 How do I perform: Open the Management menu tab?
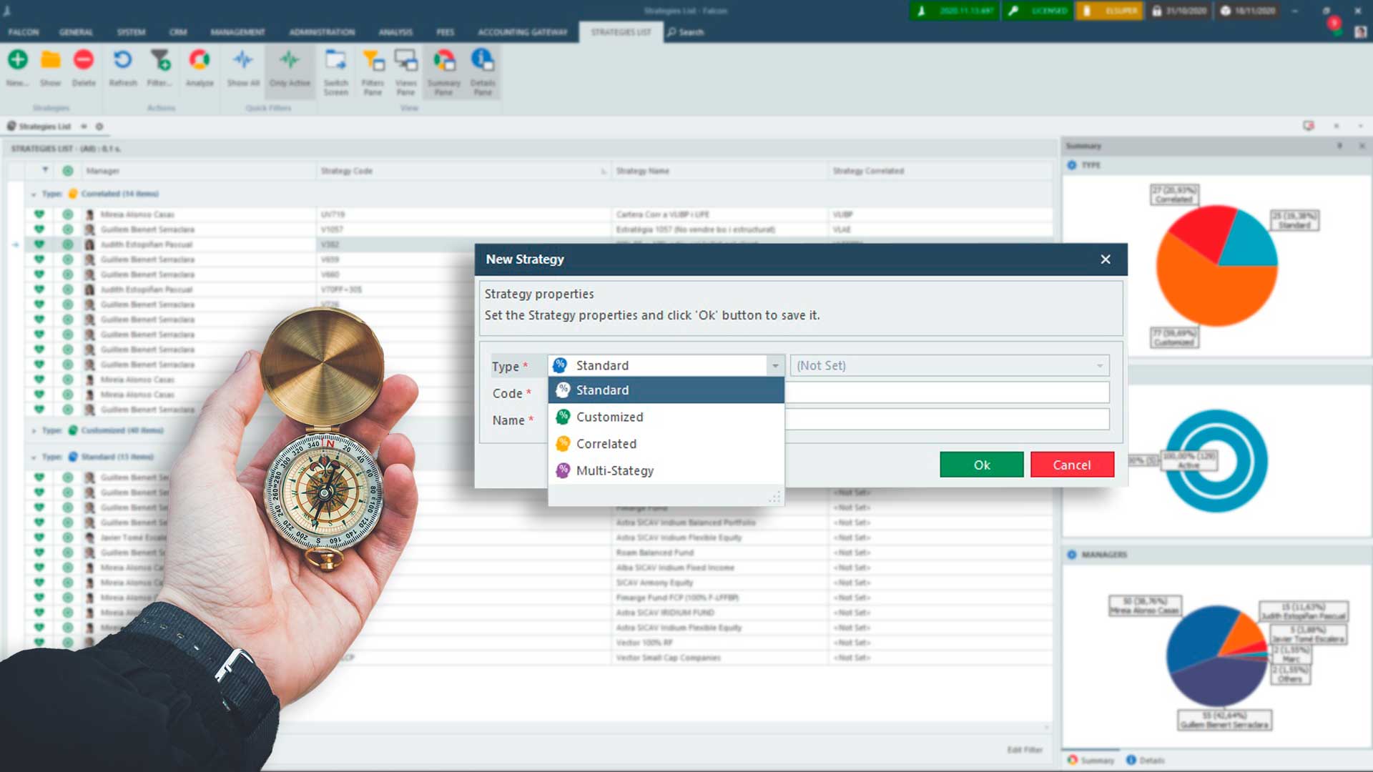tap(237, 32)
